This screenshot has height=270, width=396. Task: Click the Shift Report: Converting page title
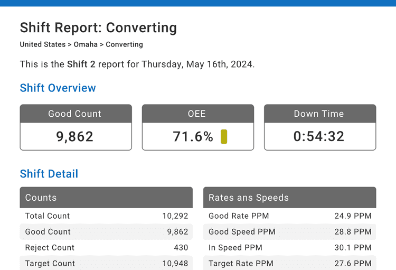[x=98, y=27]
